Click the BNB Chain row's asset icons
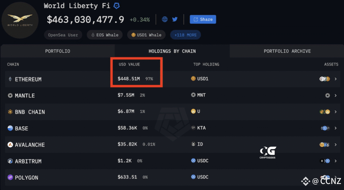This screenshot has height=190, width=344. point(325,112)
